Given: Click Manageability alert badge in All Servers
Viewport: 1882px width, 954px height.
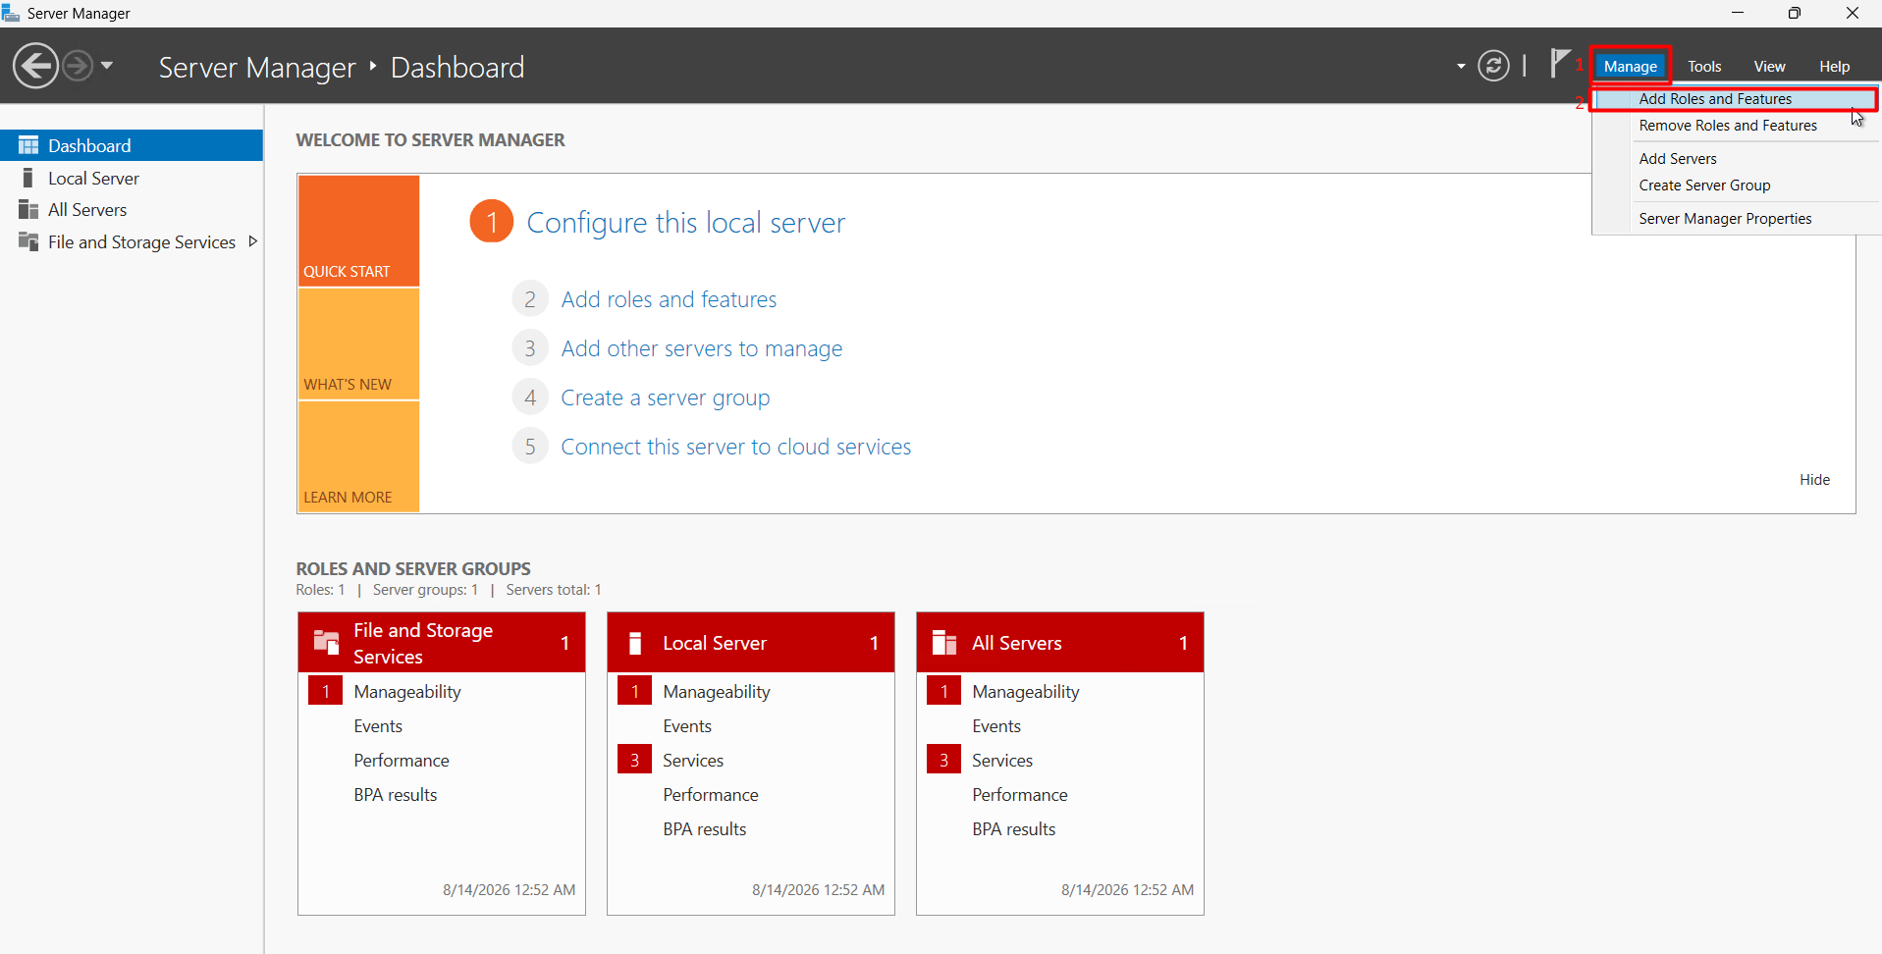Looking at the screenshot, I should (x=943, y=691).
